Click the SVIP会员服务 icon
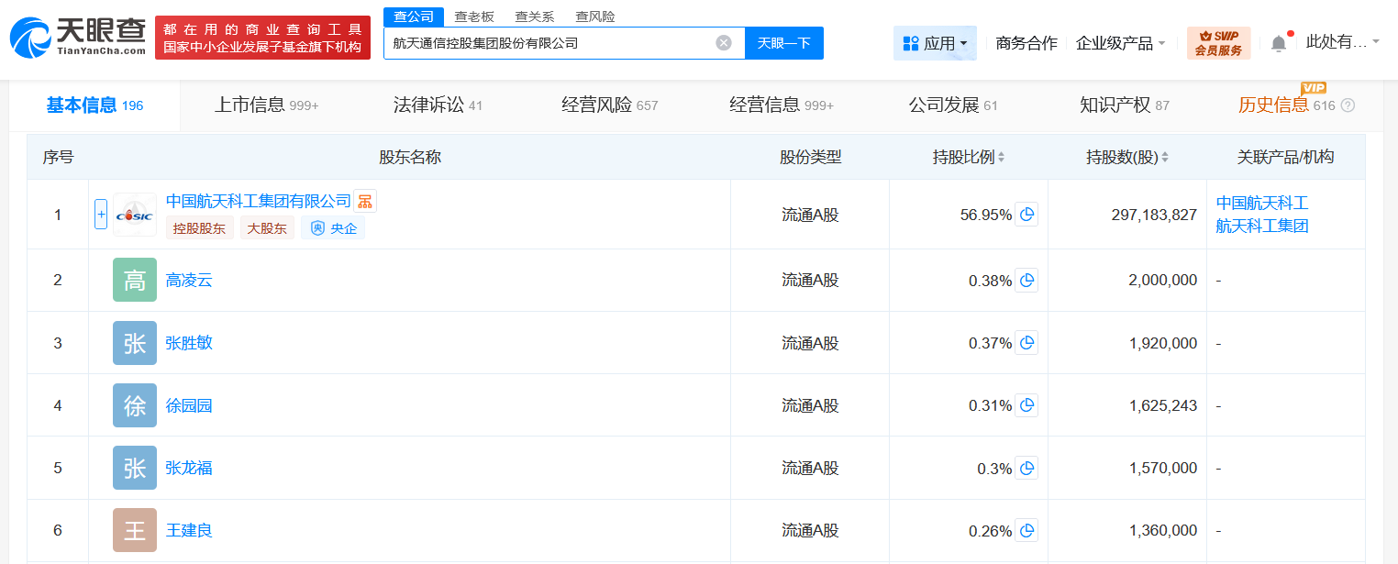This screenshot has height=564, width=1398. (1220, 42)
